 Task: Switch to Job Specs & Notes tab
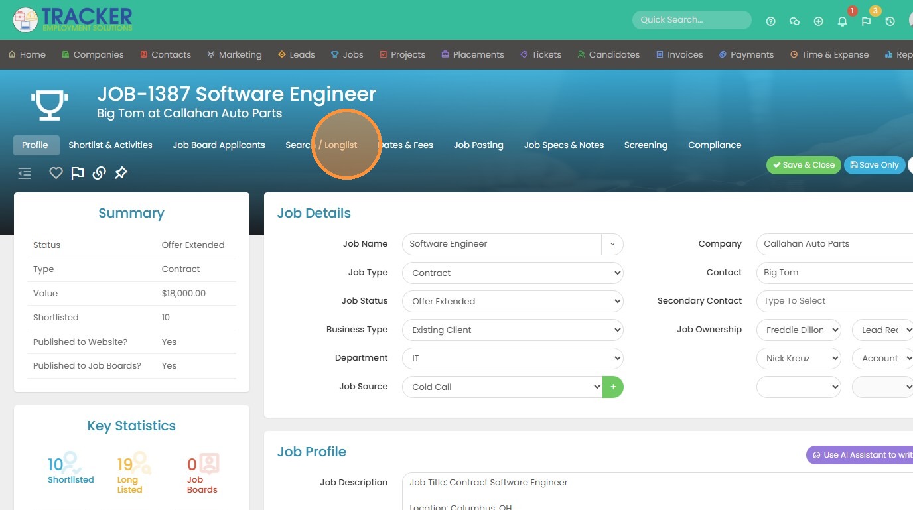click(564, 145)
